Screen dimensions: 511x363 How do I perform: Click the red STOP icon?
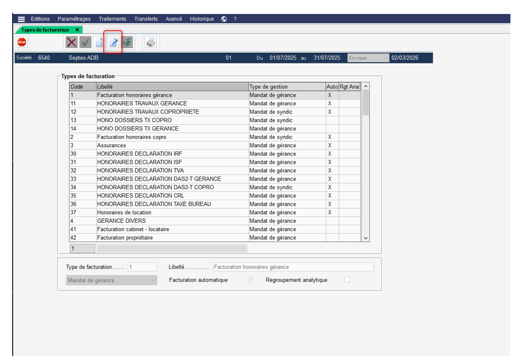22,42
